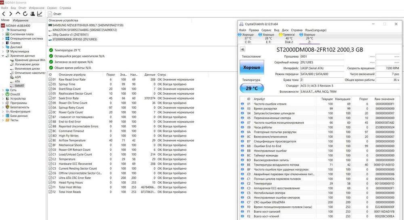This screenshot has width=404, height=220.
Task: Click the blue status dot of attribute C2 Температура
Action: pos(242,183)
